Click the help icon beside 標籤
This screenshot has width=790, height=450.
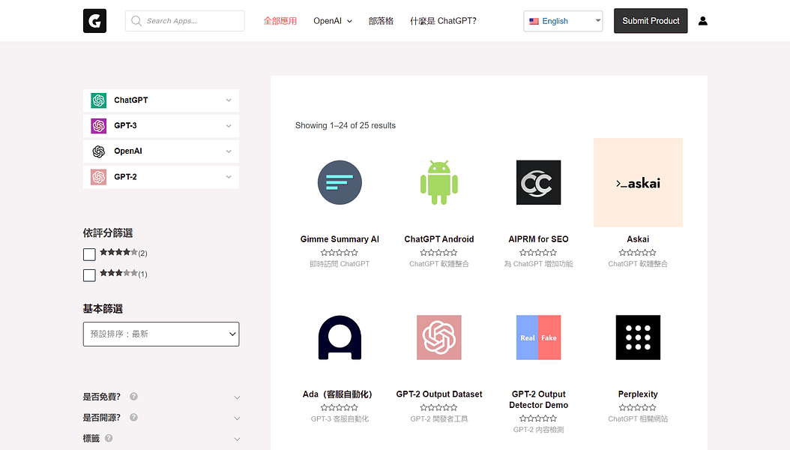(109, 439)
